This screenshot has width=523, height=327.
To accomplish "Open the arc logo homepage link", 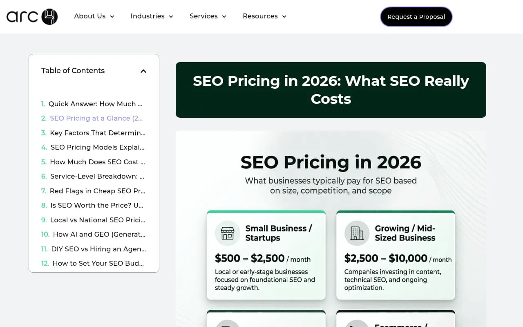I will click(32, 16).
